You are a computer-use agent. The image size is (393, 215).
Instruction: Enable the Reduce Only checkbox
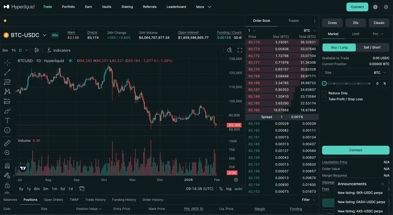pos(324,93)
